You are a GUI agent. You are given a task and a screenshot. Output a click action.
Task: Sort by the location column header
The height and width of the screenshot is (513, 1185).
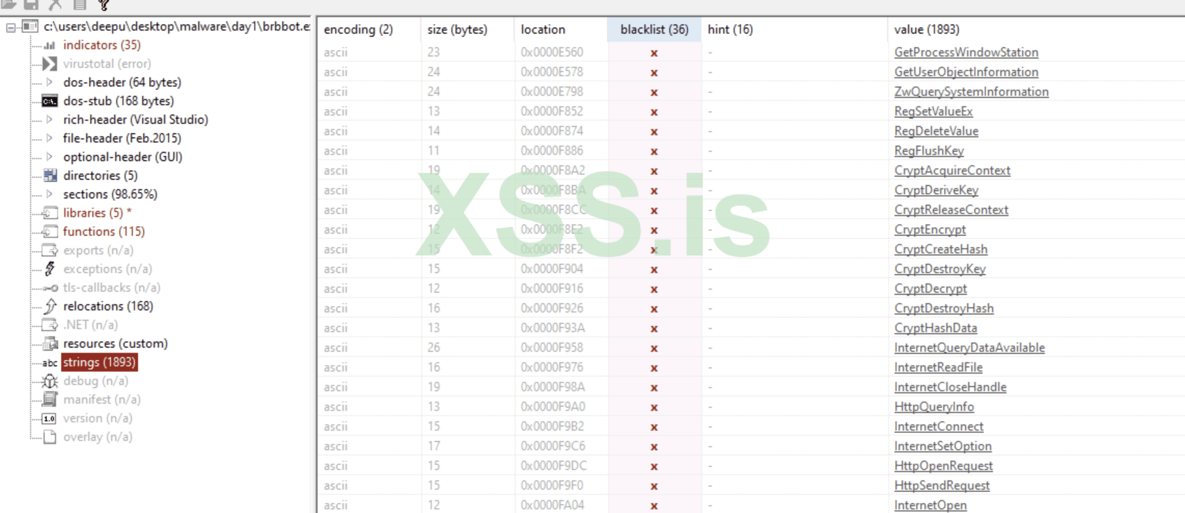pos(561,30)
